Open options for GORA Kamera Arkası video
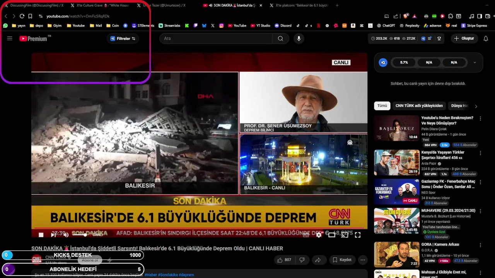This screenshot has width=495, height=278. click(480, 245)
